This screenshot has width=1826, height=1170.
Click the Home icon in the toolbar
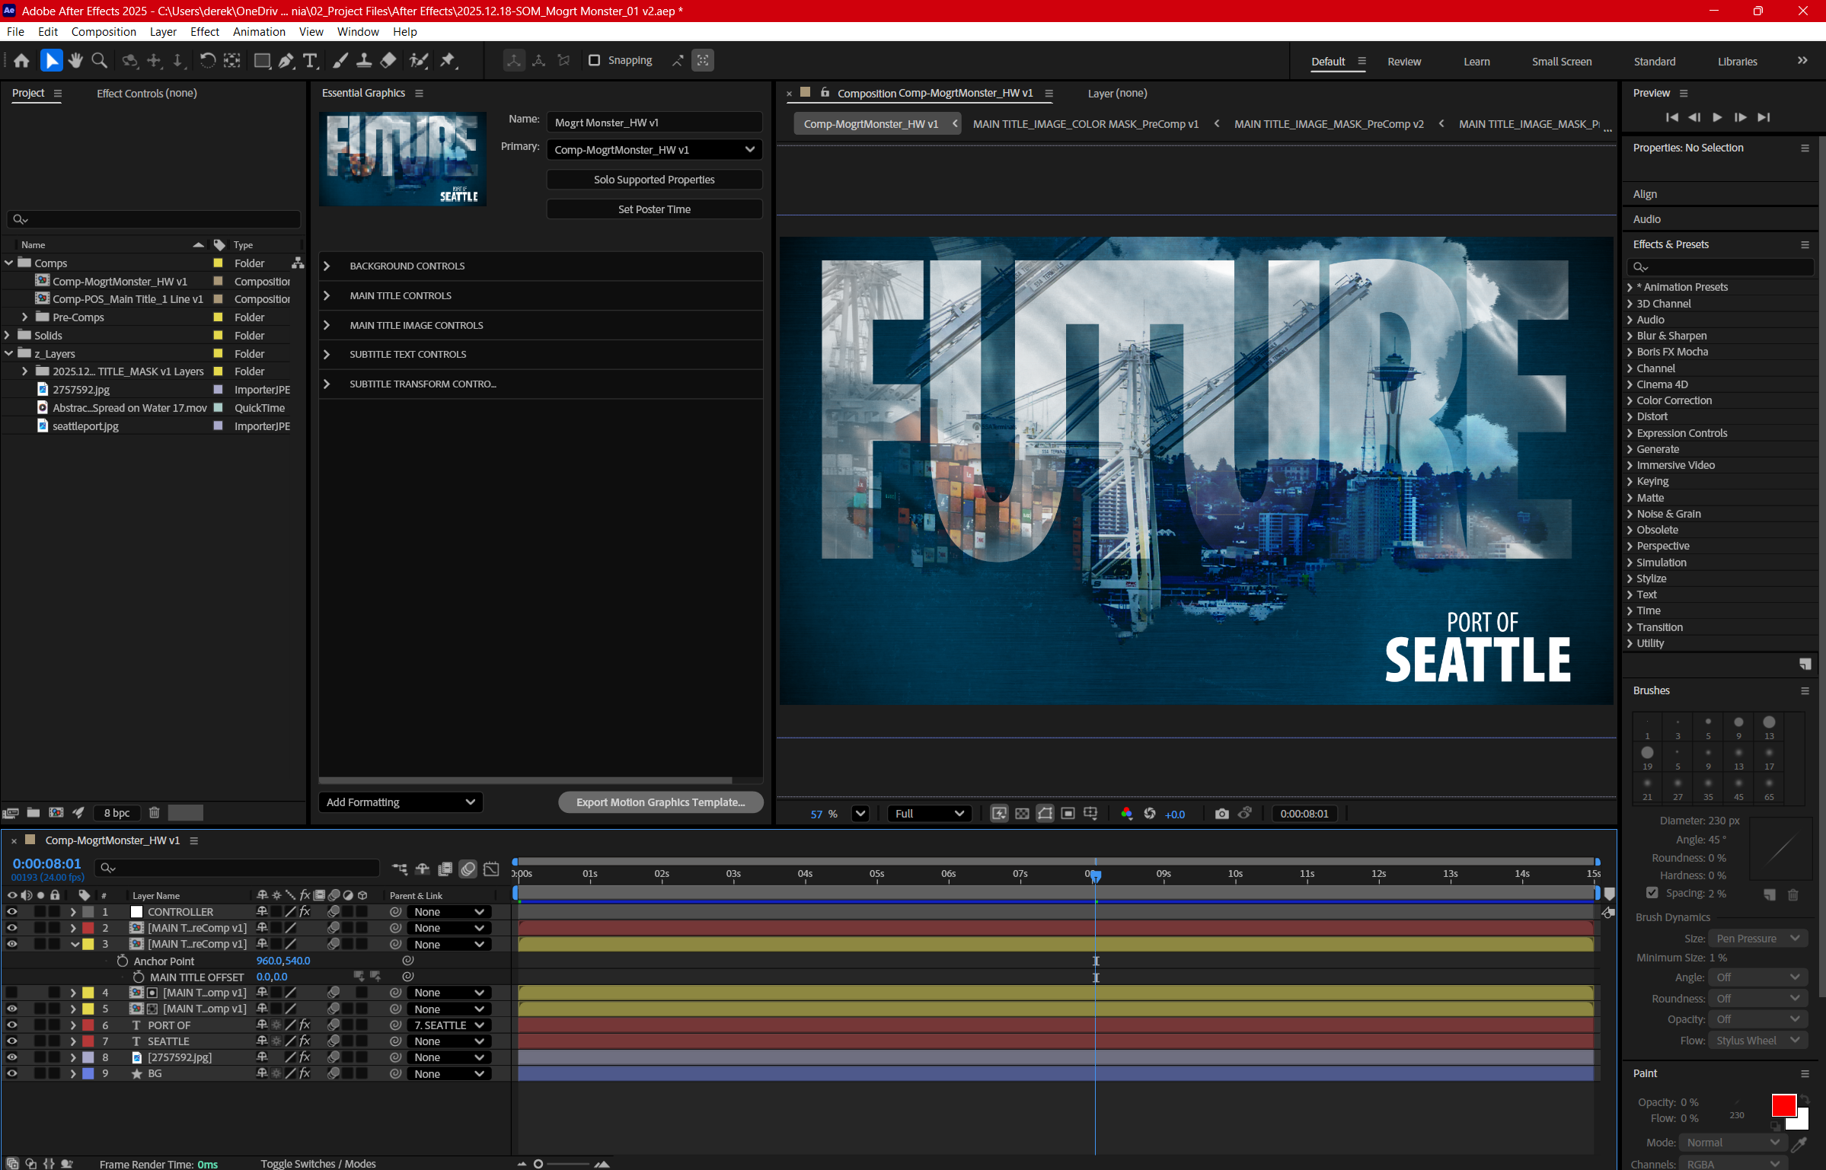click(x=21, y=61)
